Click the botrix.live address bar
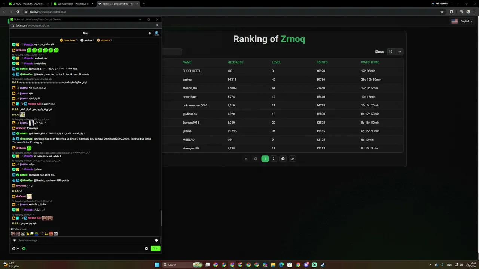The image size is (479, 269). click(x=231, y=12)
